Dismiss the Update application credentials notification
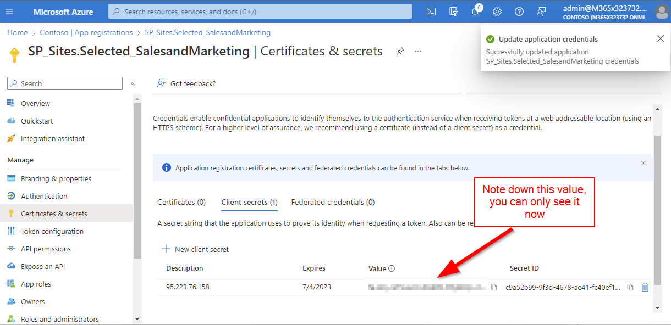Viewport: 671px width, 325px height. [x=661, y=38]
